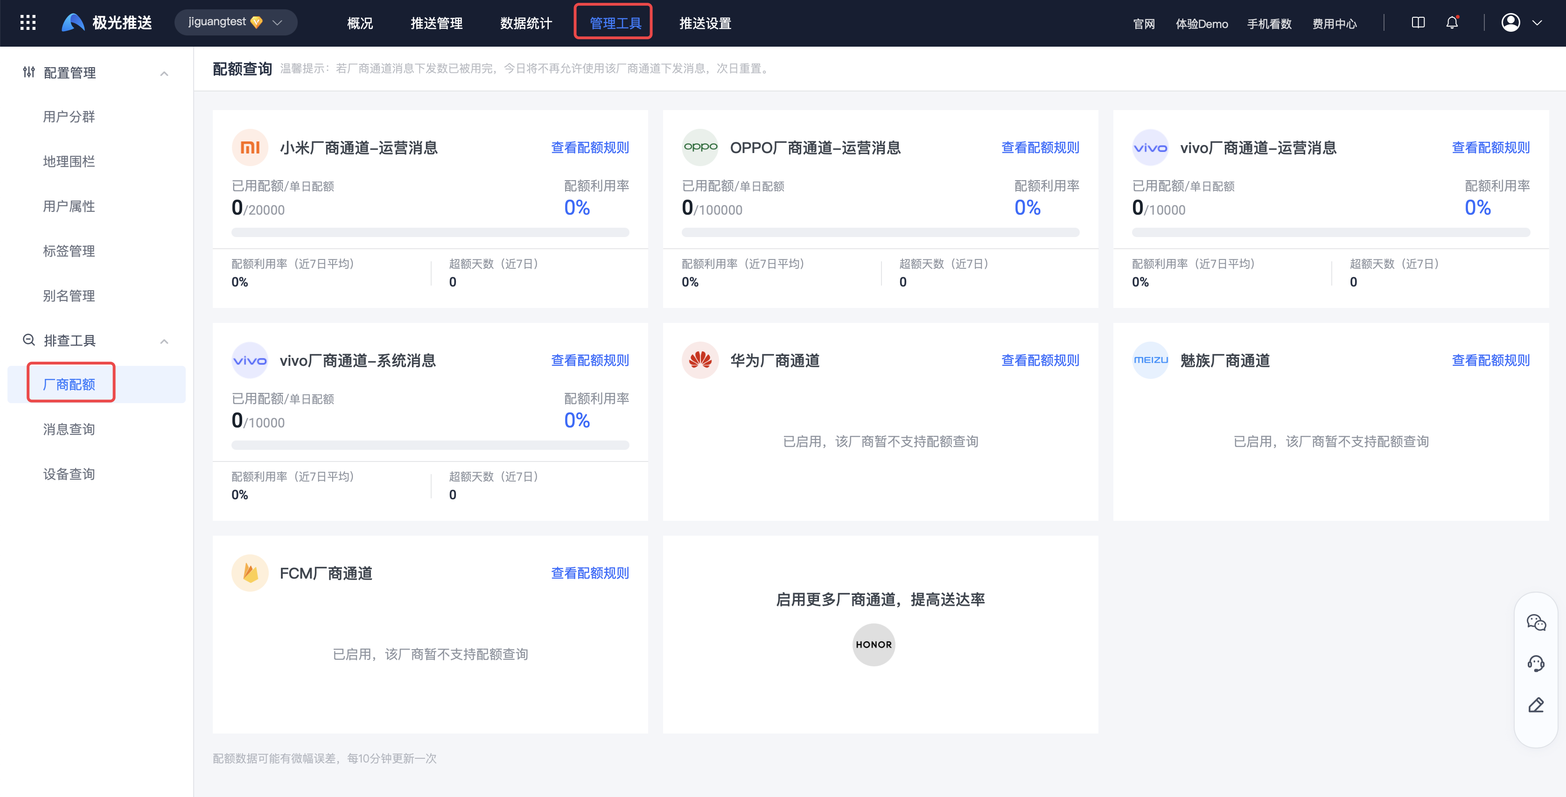View quota rules for OPPO厂商通道
This screenshot has height=797, width=1566.
1040,147
